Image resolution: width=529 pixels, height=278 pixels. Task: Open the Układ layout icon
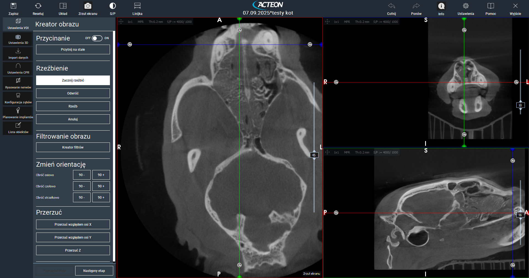pyautogui.click(x=63, y=6)
